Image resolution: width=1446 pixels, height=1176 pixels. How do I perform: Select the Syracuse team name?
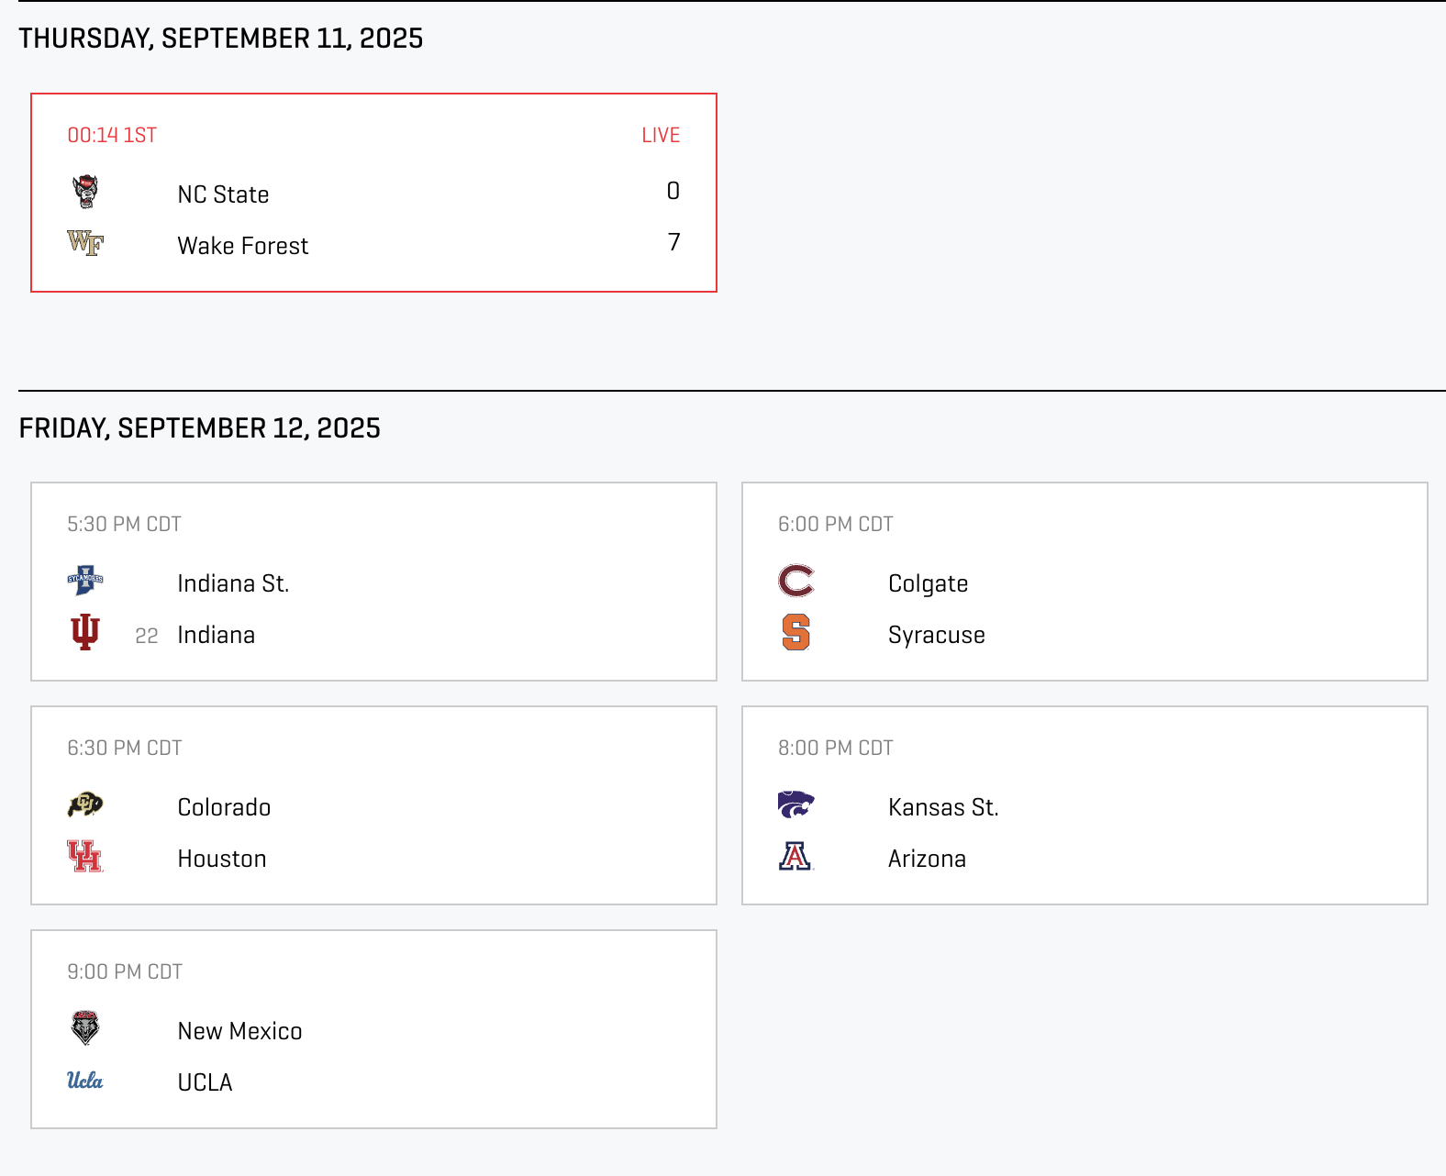(x=936, y=635)
